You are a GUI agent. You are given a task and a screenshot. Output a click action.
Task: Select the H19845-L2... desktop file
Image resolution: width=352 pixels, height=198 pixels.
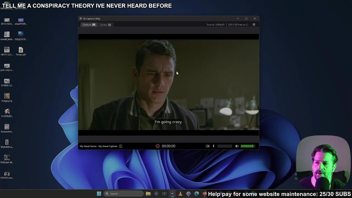(7, 82)
